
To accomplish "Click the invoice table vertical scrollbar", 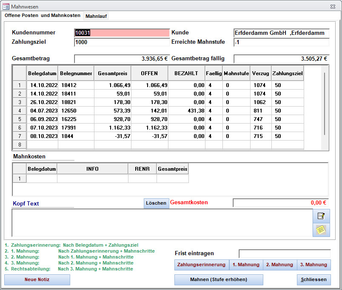I will [x=325, y=104].
